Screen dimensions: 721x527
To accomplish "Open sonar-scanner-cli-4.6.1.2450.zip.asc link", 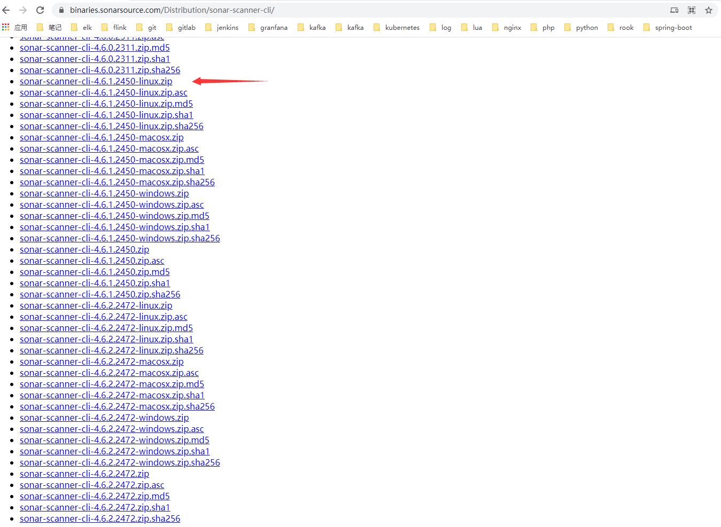I will click(92, 261).
